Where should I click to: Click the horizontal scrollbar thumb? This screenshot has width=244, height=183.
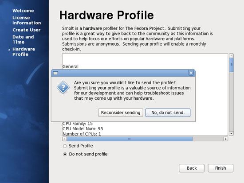130,139
